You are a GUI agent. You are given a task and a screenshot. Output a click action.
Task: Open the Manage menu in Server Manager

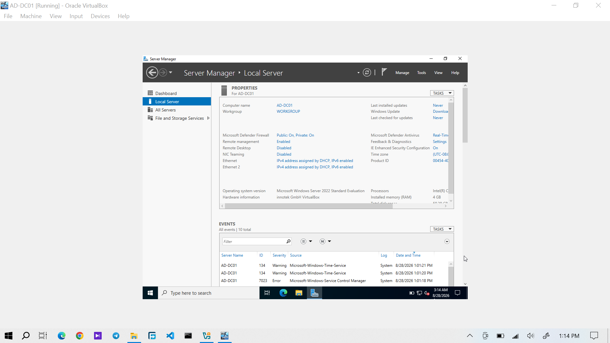[x=402, y=73]
